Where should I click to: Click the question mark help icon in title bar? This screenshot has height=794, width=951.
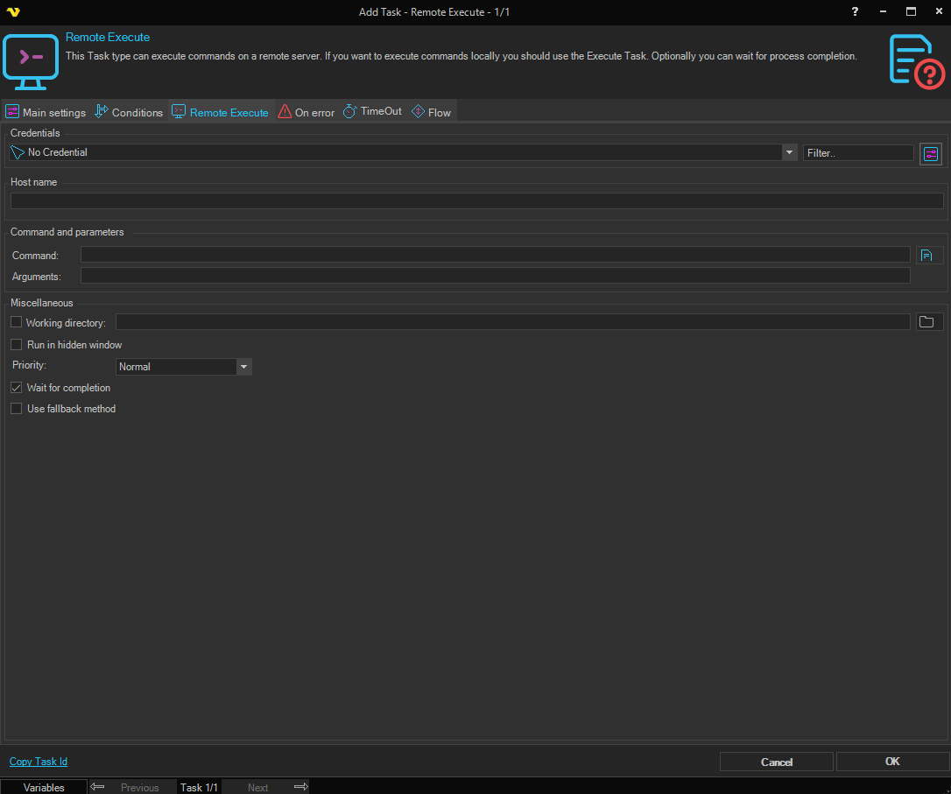[855, 11]
